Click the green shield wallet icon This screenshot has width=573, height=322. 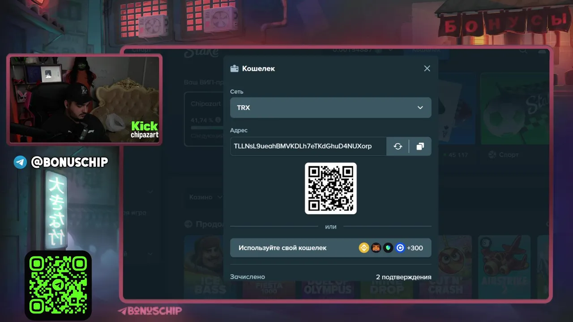click(x=388, y=248)
